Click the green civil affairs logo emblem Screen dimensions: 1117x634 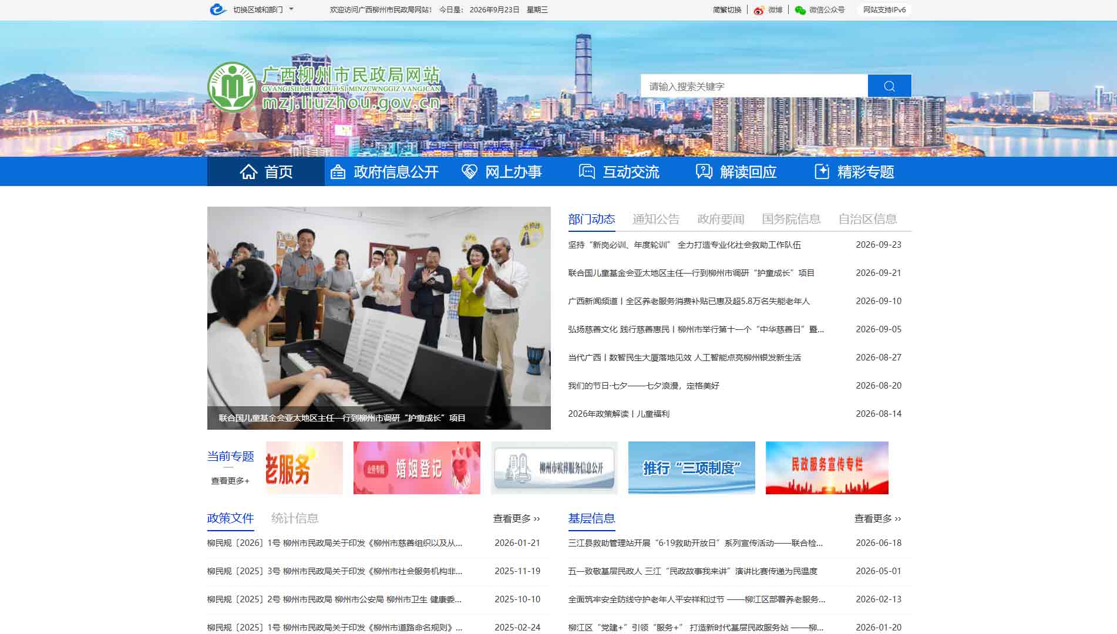(233, 87)
